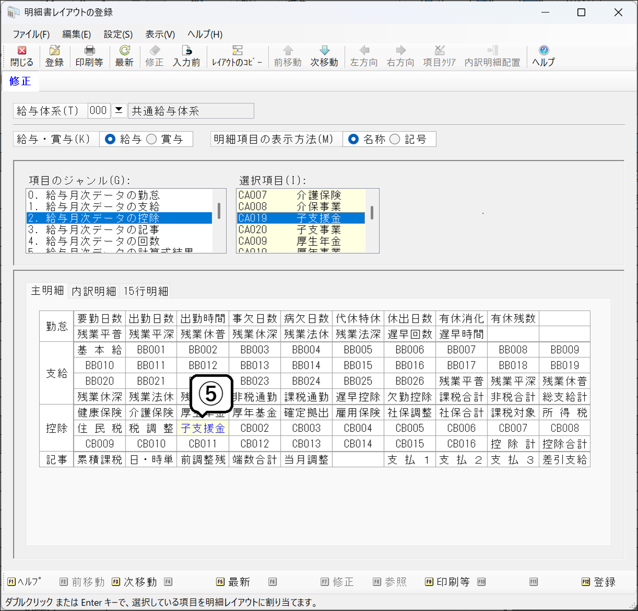Switch to the 内訳明細 tab
This screenshot has height=611, width=638.
tap(94, 291)
